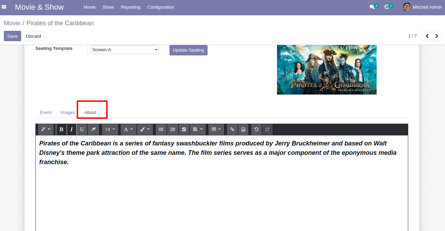
Task: Open the font color A dropdown
Action: 128,129
